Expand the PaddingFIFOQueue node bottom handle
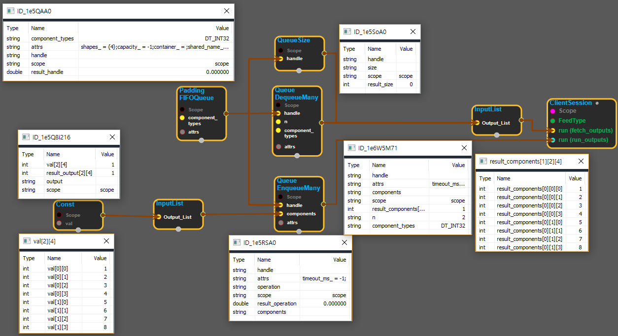 pos(201,141)
